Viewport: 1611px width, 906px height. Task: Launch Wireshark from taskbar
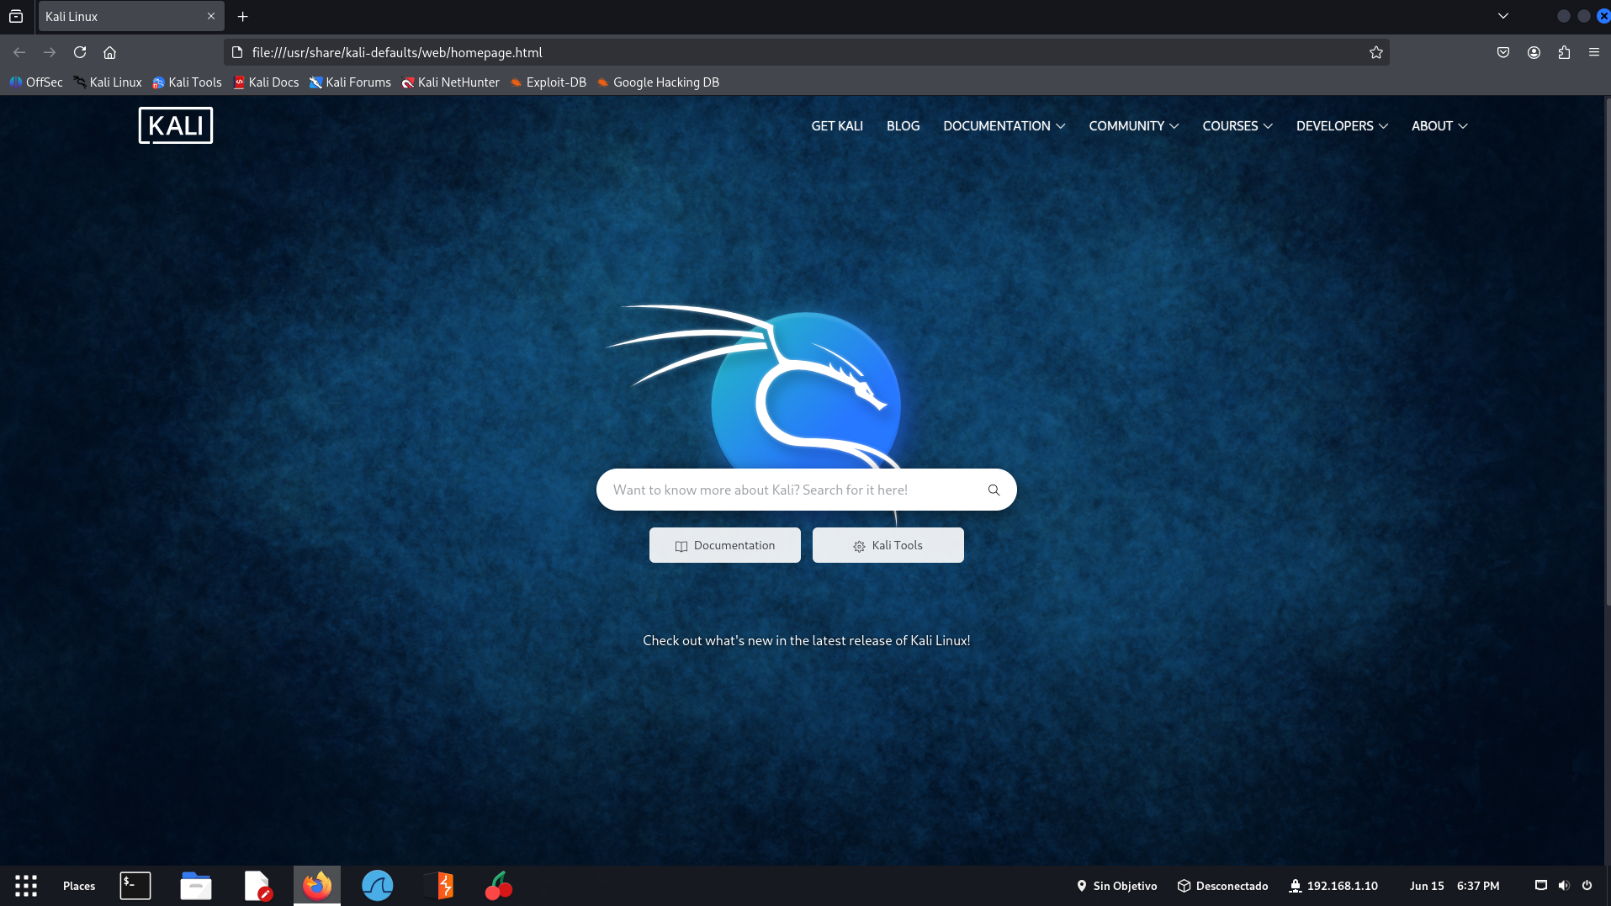[378, 886]
